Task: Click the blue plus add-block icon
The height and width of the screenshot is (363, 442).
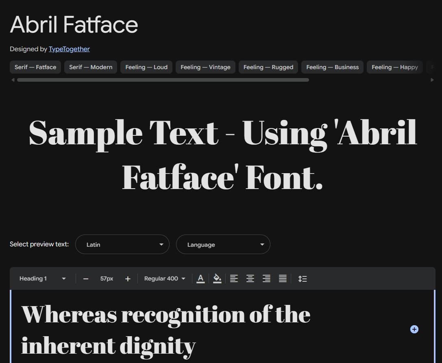Action: [414, 329]
